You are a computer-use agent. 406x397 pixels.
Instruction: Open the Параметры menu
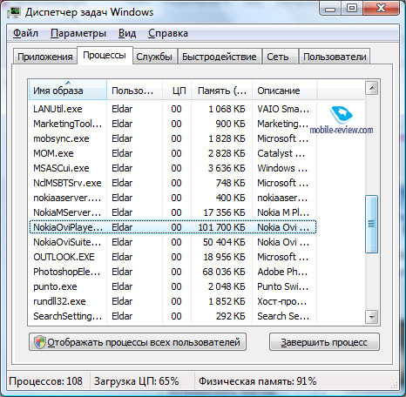[x=78, y=33]
